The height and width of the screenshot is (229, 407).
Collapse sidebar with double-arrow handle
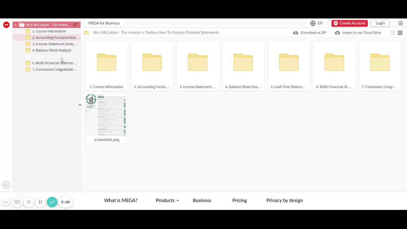click(80, 105)
